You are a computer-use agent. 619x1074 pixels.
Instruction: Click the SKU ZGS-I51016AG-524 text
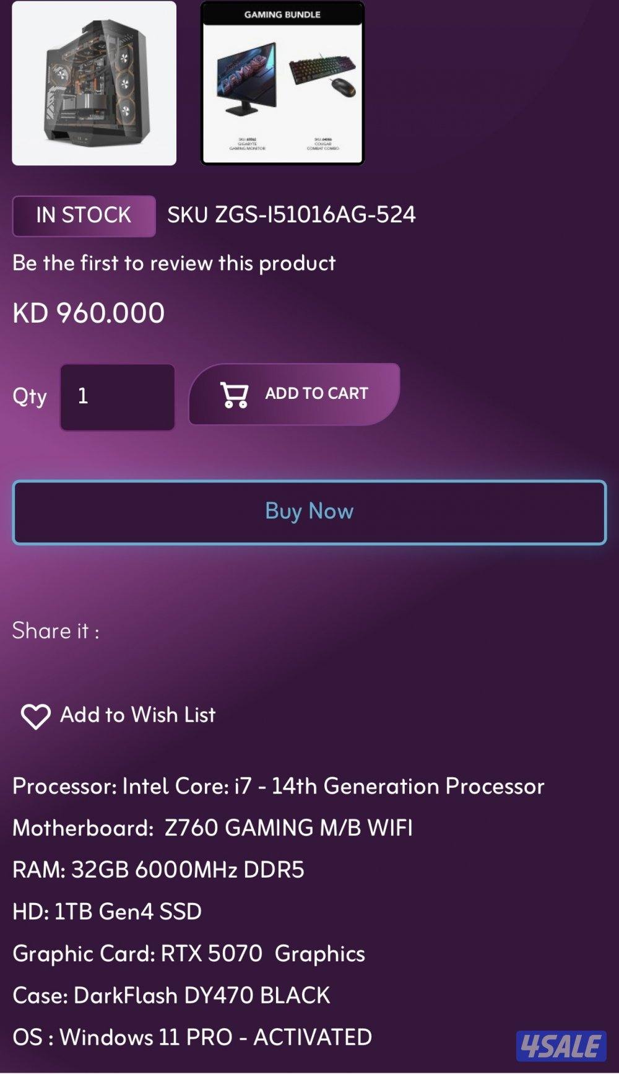(292, 215)
